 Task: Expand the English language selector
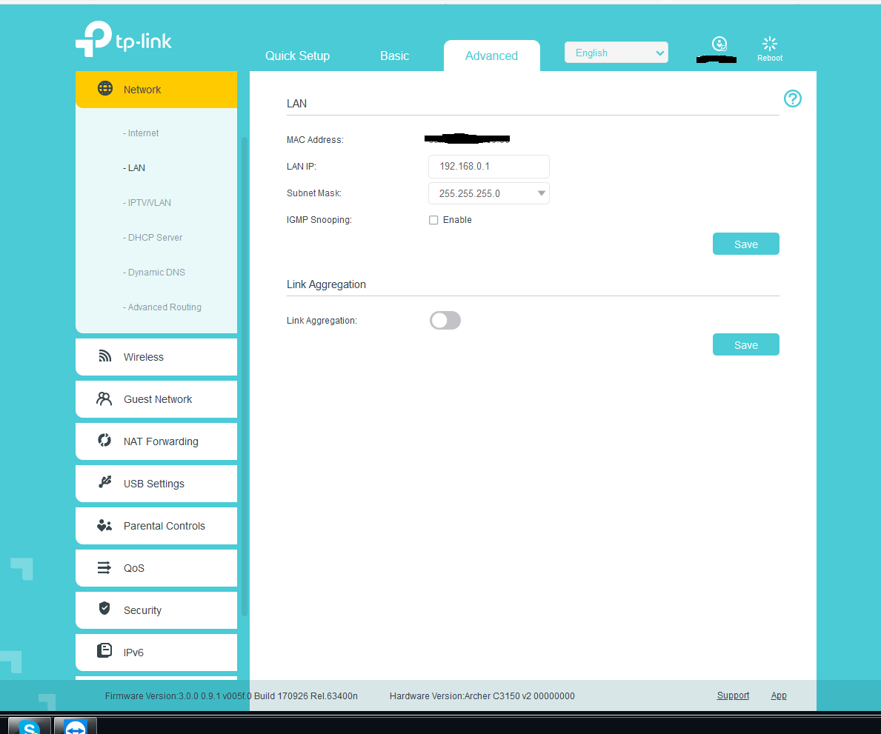(616, 53)
